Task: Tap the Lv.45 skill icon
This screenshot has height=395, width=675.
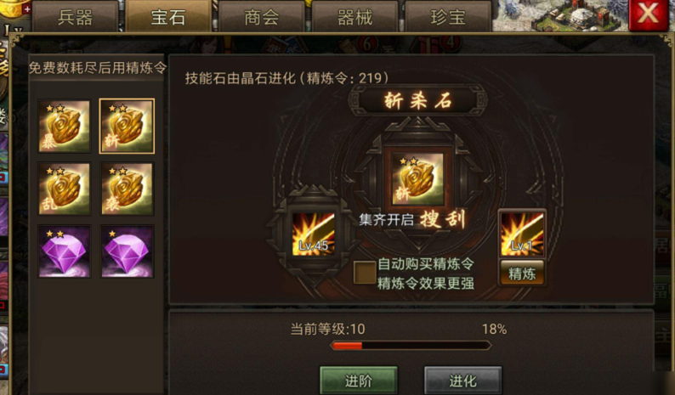Action: coord(314,234)
